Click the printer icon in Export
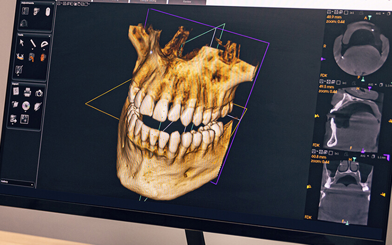Image resolution: width=392 pixels, height=245 pixels. click(x=27, y=91)
